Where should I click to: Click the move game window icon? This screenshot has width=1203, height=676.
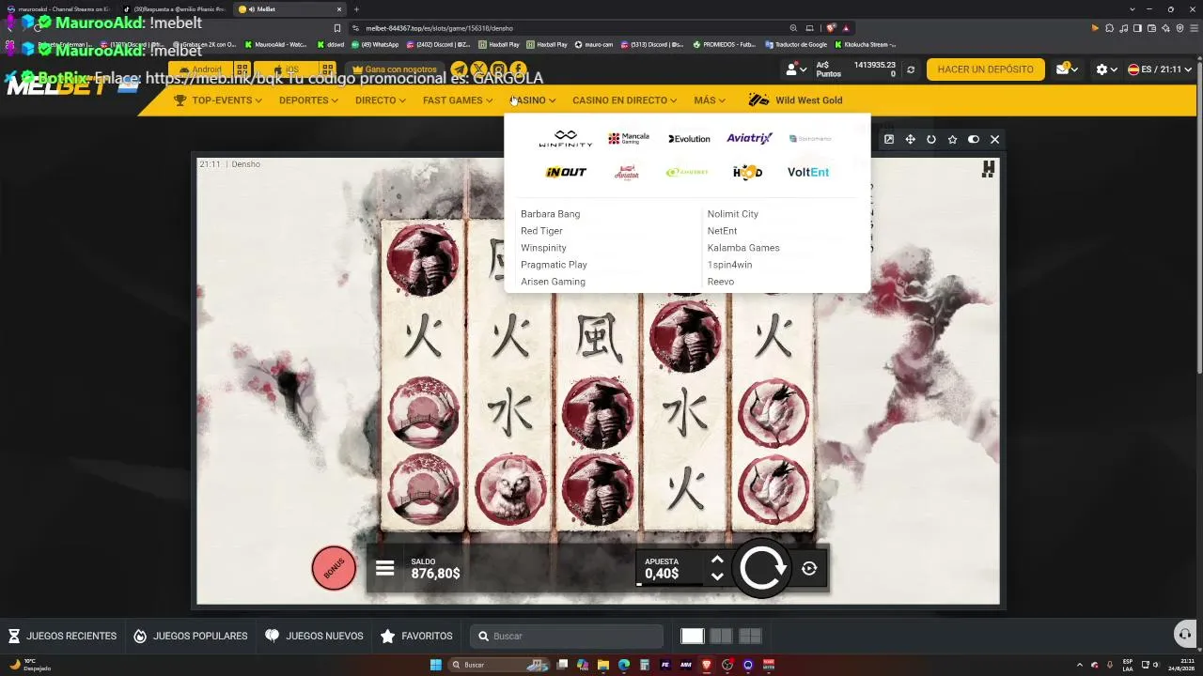910,139
